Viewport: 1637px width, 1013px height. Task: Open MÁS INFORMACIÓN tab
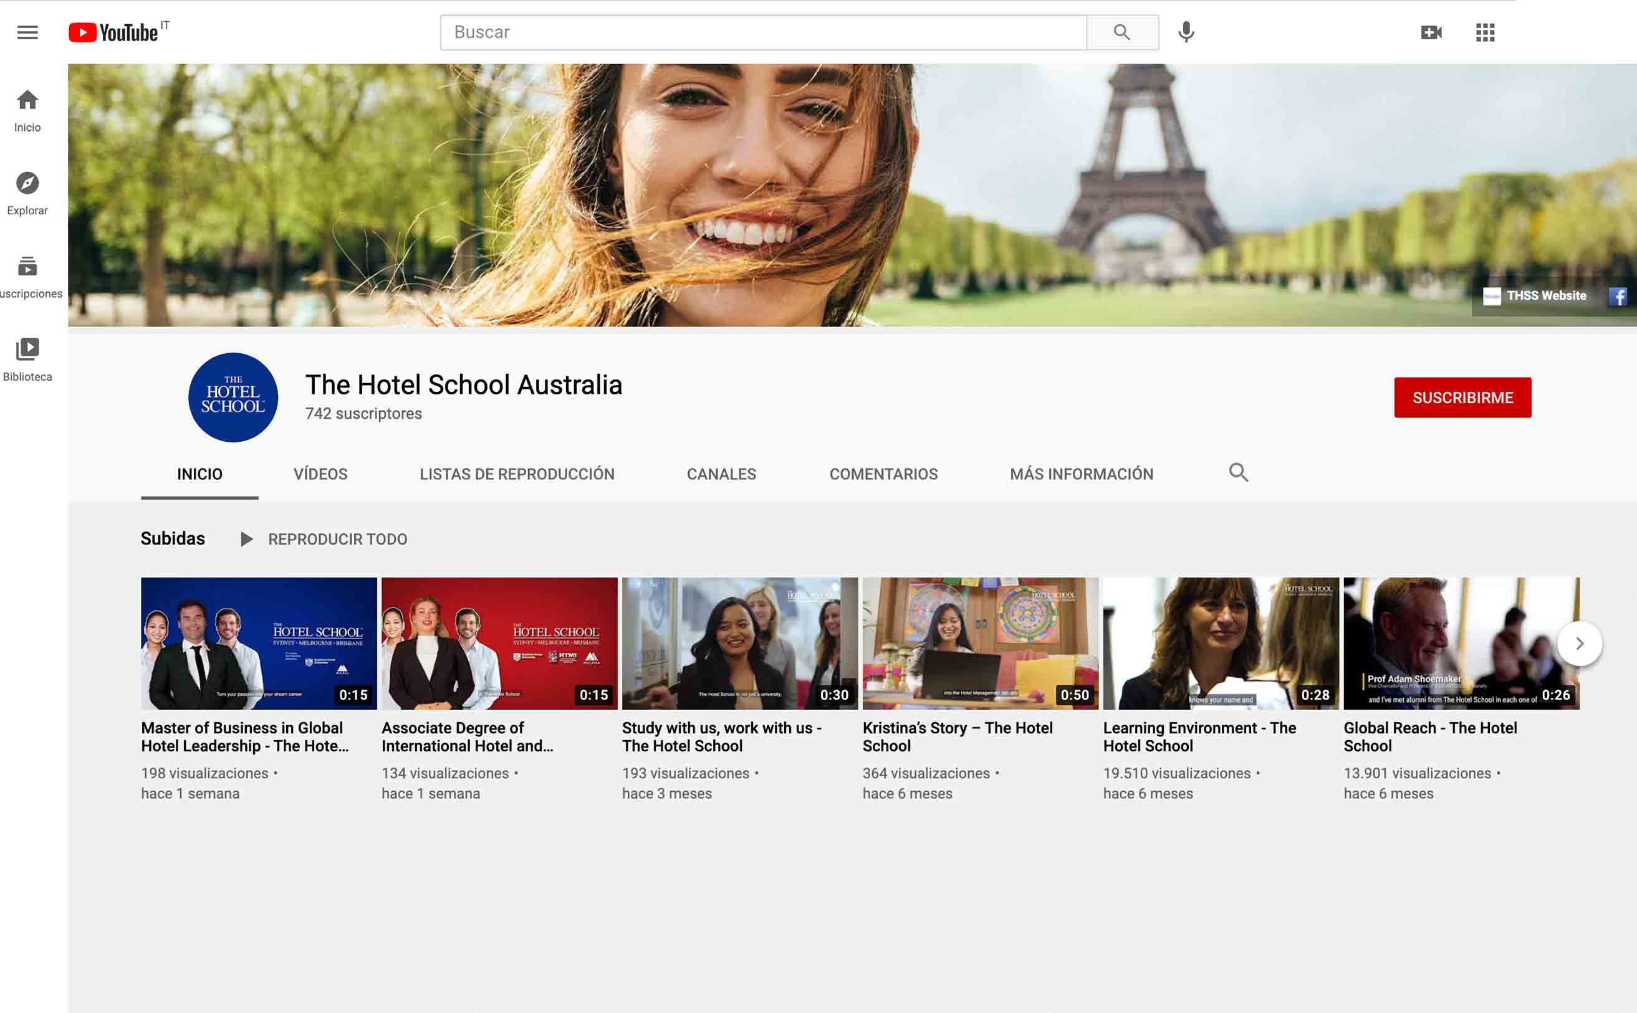(1082, 474)
